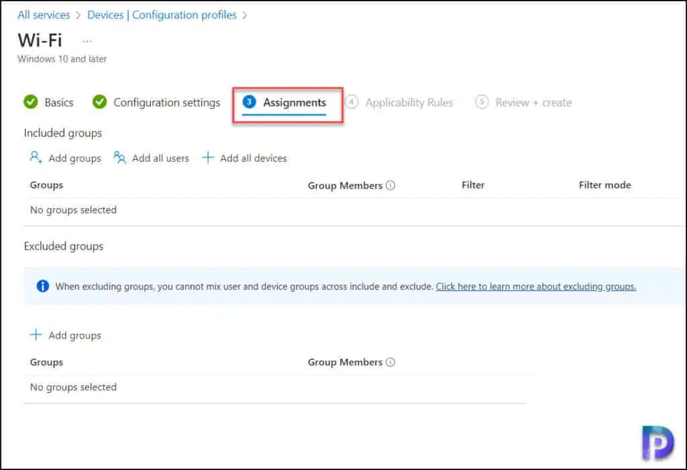687x470 pixels.
Task: Click Groups column header under Included groups
Action: pyautogui.click(x=46, y=185)
